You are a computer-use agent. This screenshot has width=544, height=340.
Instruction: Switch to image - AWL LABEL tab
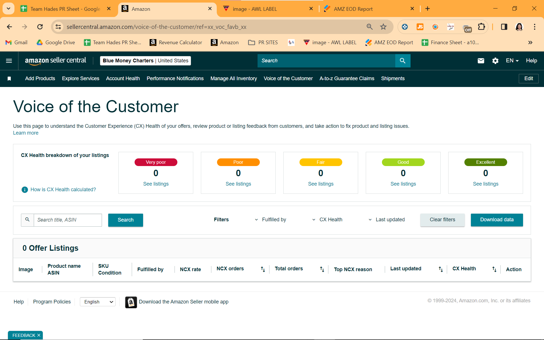268,9
